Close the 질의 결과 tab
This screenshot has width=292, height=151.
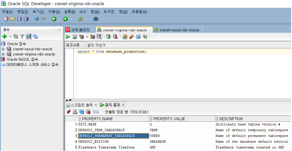(123, 105)
